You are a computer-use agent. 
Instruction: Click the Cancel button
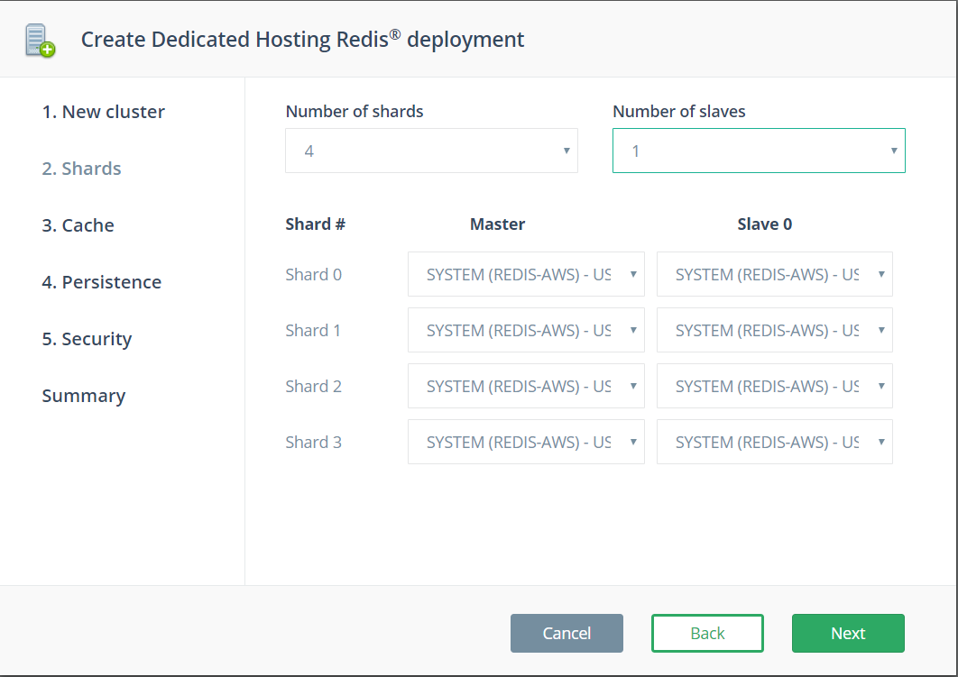(567, 633)
